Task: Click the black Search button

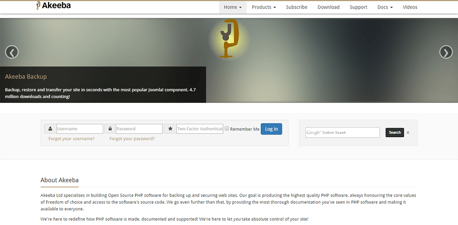Action: click(395, 133)
